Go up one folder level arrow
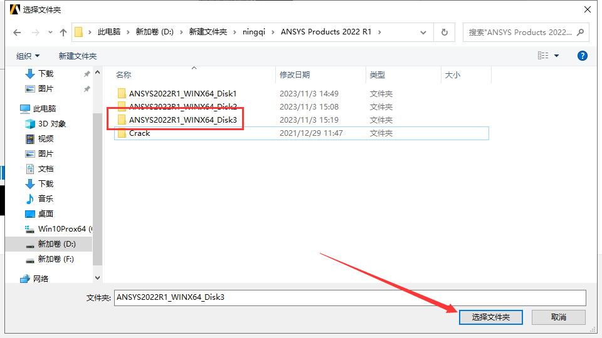Screen dimensions: 602x338 (x=63, y=32)
